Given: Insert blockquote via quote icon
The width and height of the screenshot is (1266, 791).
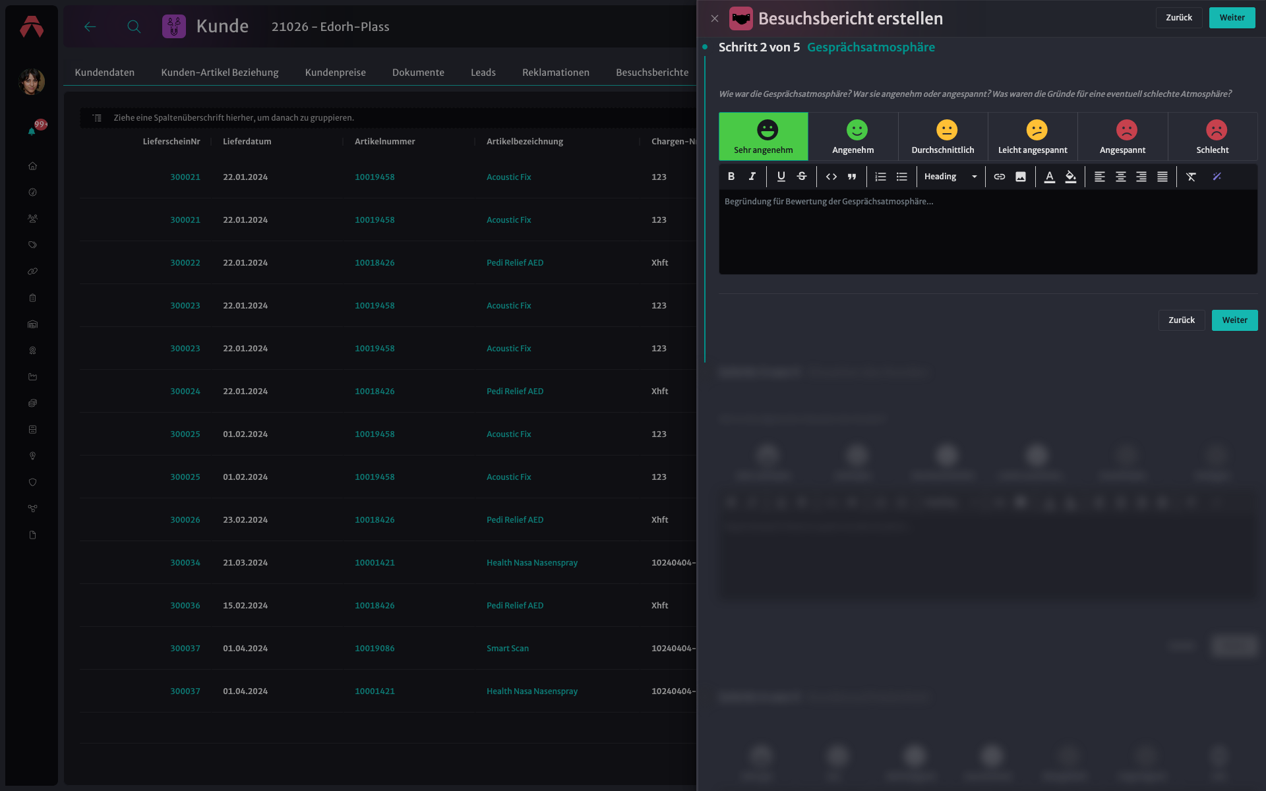Looking at the screenshot, I should (852, 177).
